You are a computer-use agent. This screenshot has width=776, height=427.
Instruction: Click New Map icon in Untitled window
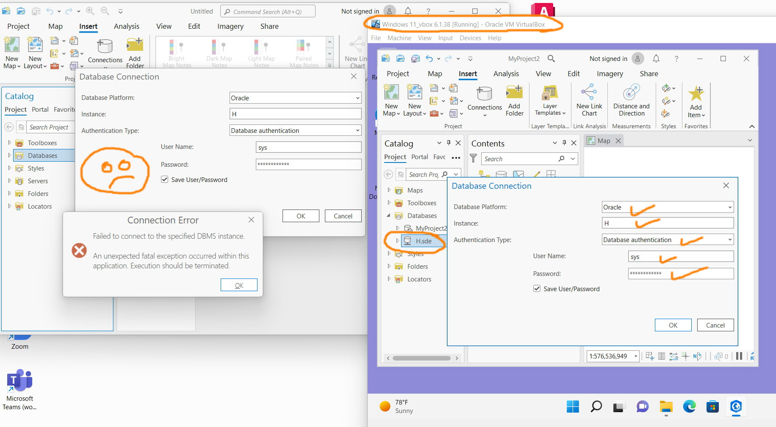click(12, 44)
